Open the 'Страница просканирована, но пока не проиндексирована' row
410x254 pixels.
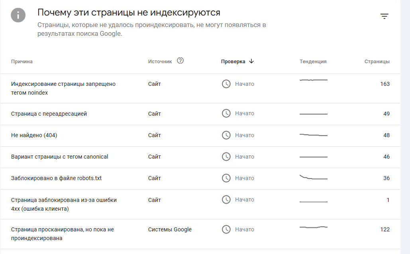coord(200,234)
